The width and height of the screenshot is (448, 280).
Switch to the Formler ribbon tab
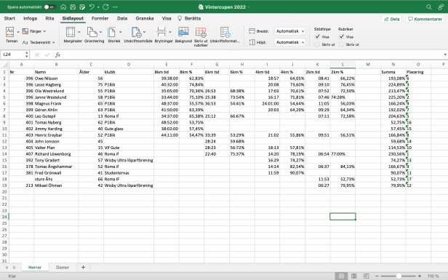(x=100, y=18)
